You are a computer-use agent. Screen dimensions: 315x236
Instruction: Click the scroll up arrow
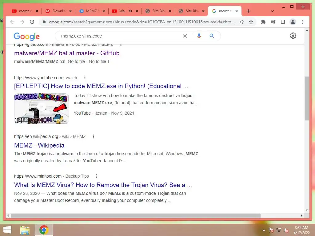pos(307,30)
